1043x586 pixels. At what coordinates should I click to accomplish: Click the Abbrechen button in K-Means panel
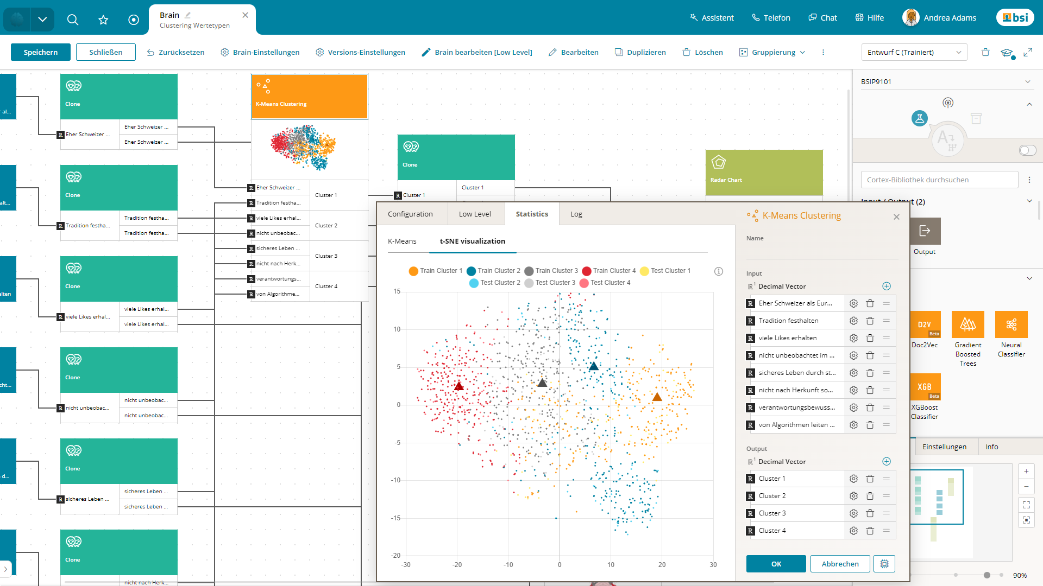click(839, 564)
